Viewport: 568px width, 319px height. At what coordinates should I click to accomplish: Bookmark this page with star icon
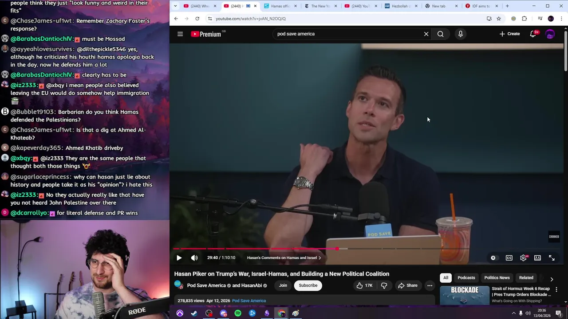click(x=499, y=19)
